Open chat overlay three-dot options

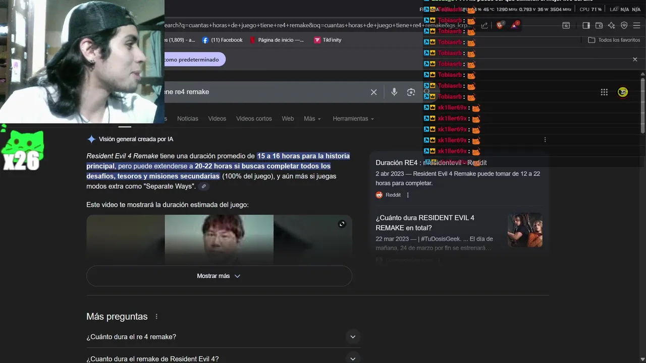coord(545,140)
